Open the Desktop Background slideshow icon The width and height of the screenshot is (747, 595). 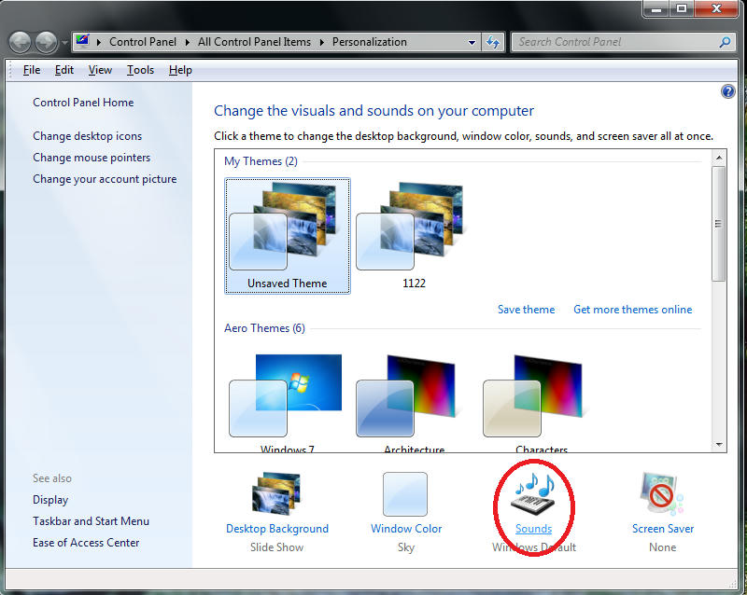276,493
